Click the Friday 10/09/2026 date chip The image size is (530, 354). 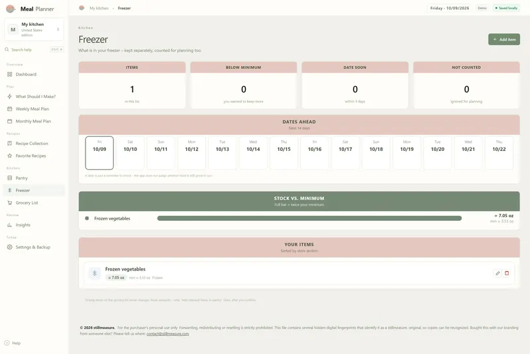pos(450,8)
